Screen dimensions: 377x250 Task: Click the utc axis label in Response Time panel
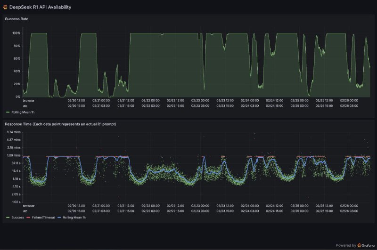[26, 211]
